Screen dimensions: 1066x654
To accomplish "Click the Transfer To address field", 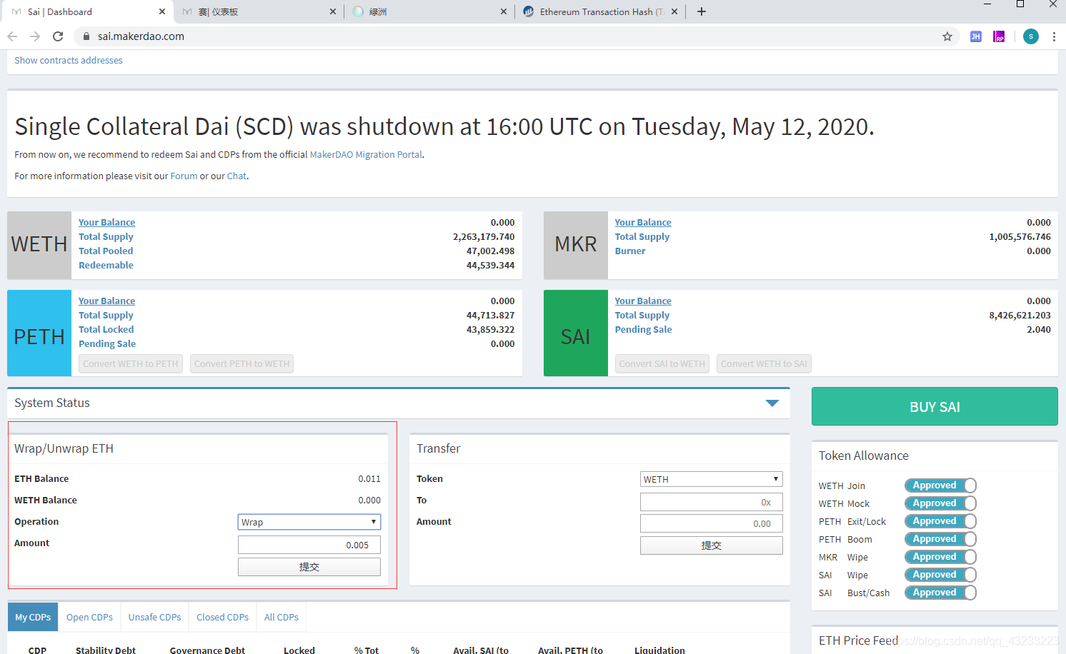I will (x=712, y=502).
